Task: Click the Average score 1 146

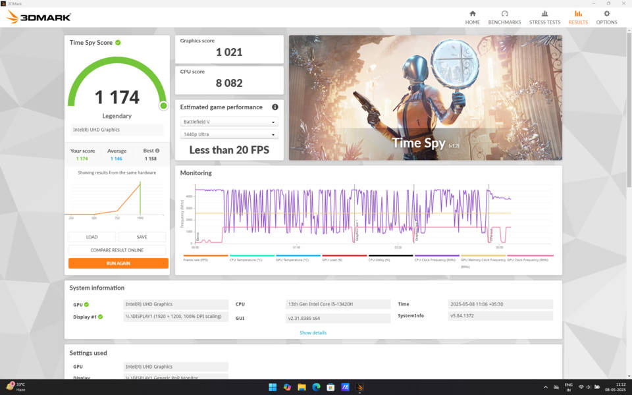Action: tap(117, 159)
